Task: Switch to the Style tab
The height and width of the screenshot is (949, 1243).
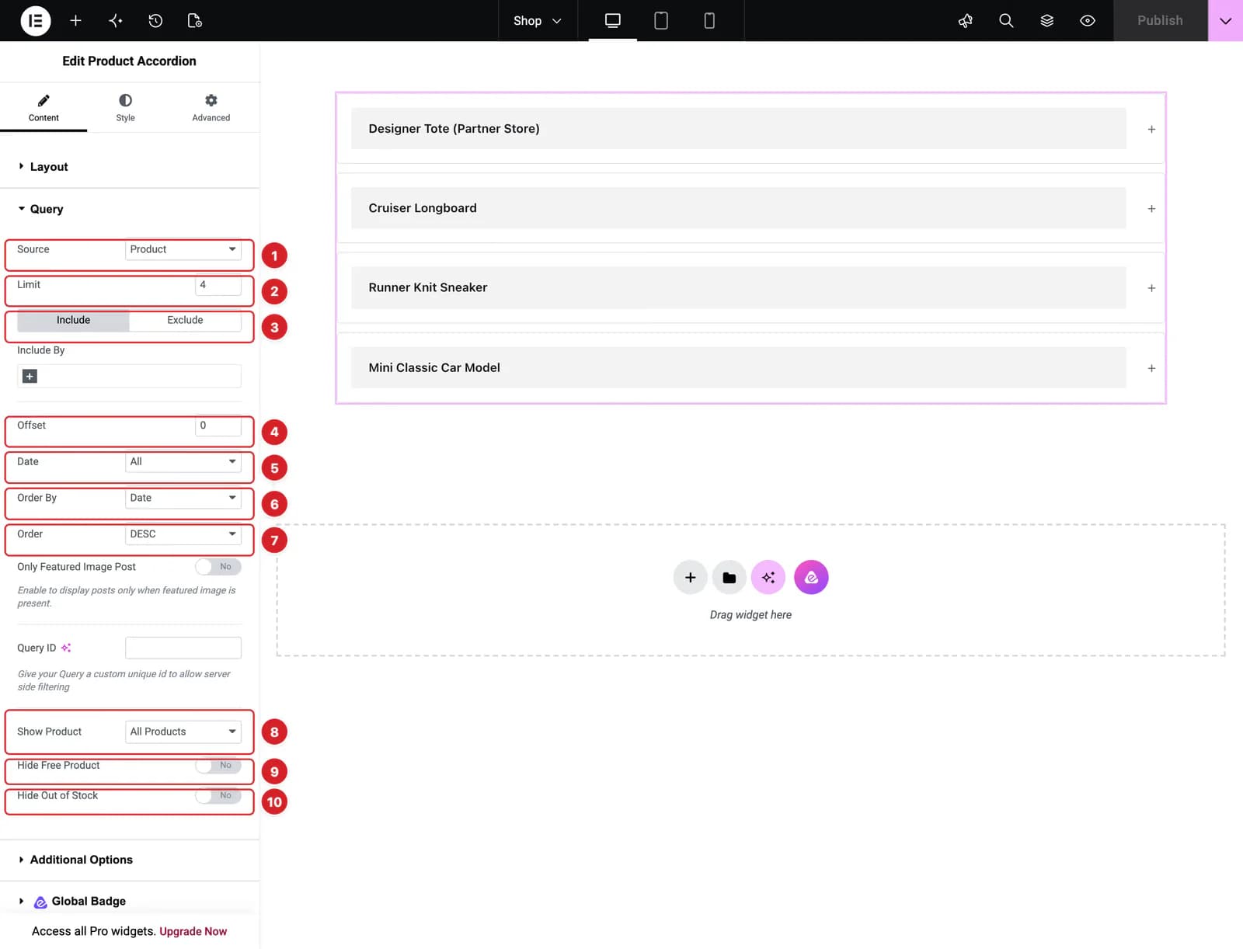Action: 125,108
